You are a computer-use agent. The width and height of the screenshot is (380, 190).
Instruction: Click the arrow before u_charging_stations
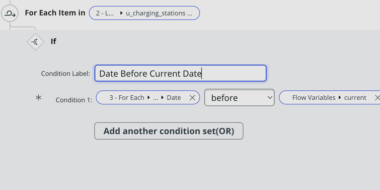point(121,13)
